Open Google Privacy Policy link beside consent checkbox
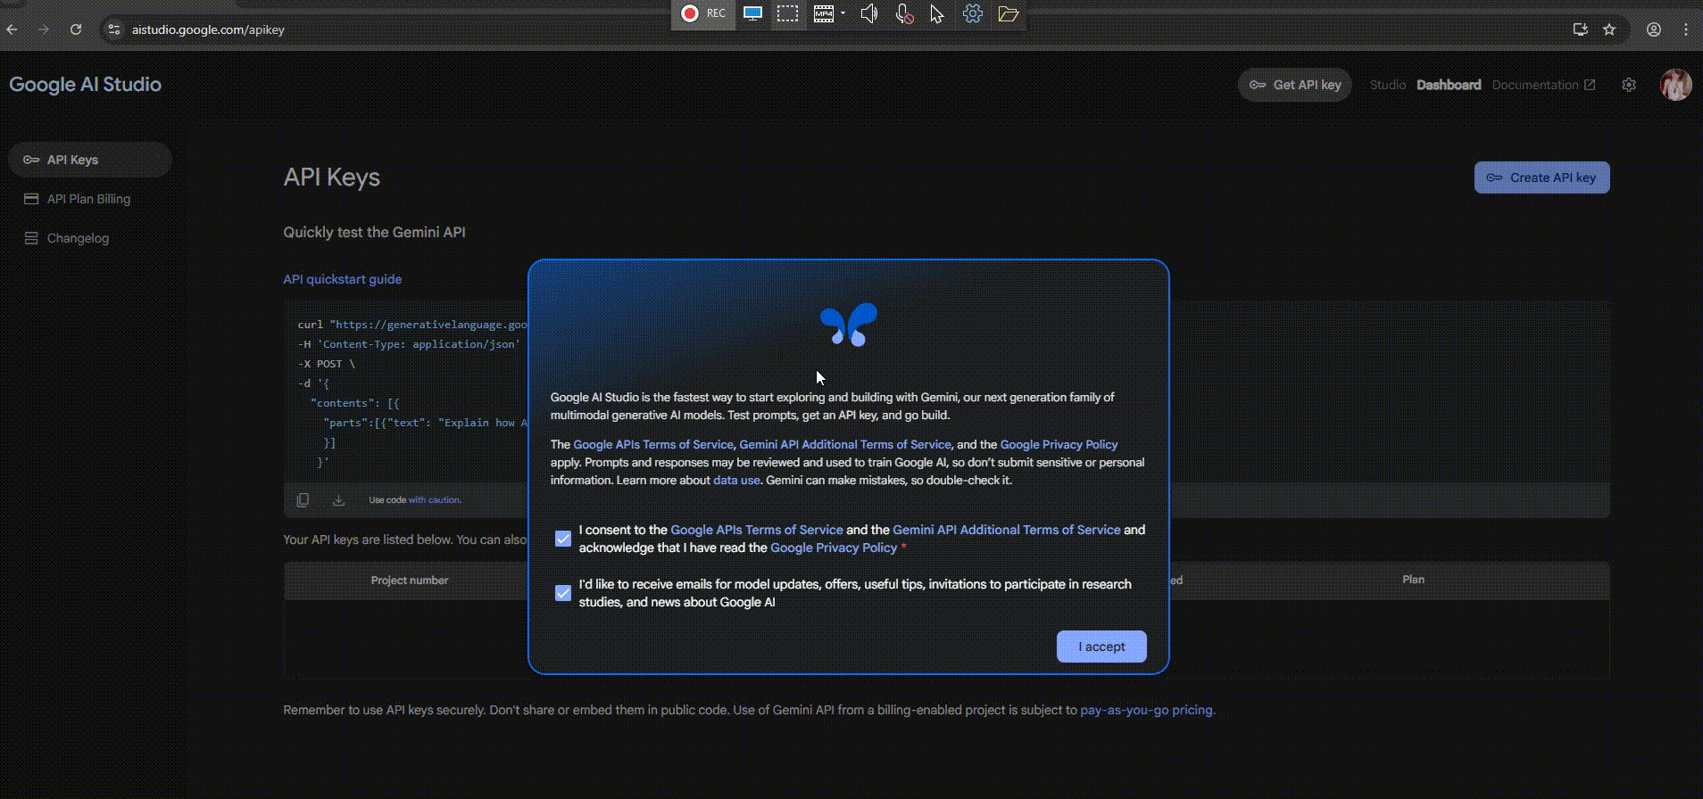1703x799 pixels. click(834, 548)
